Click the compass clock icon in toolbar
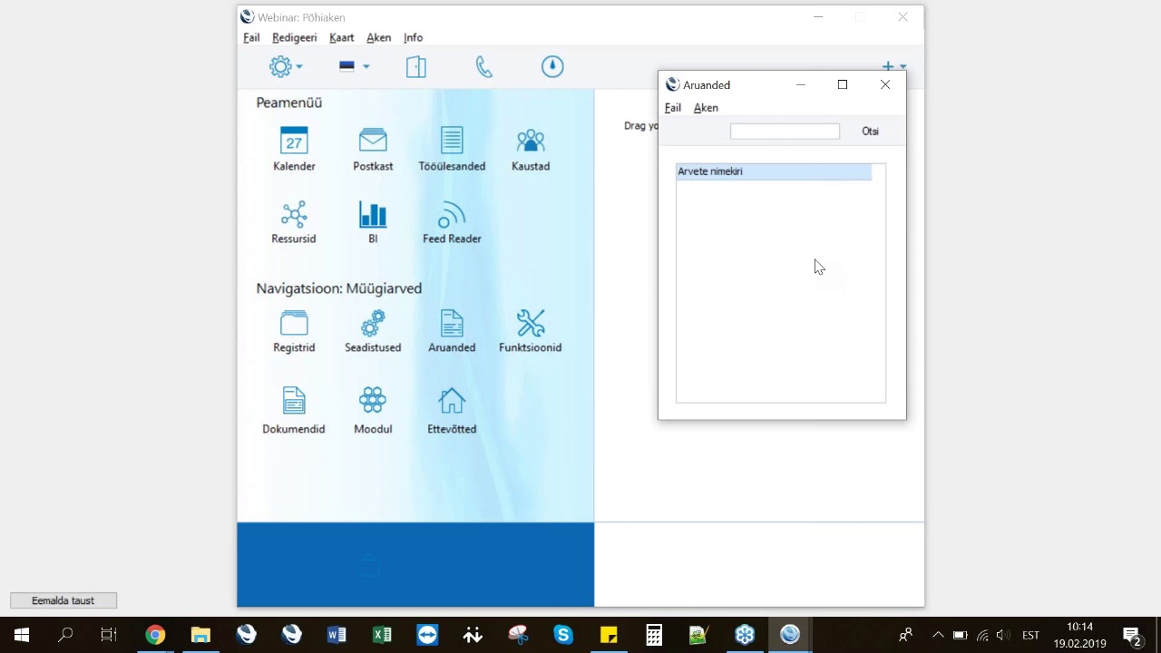Viewport: 1161px width, 653px height. [552, 66]
